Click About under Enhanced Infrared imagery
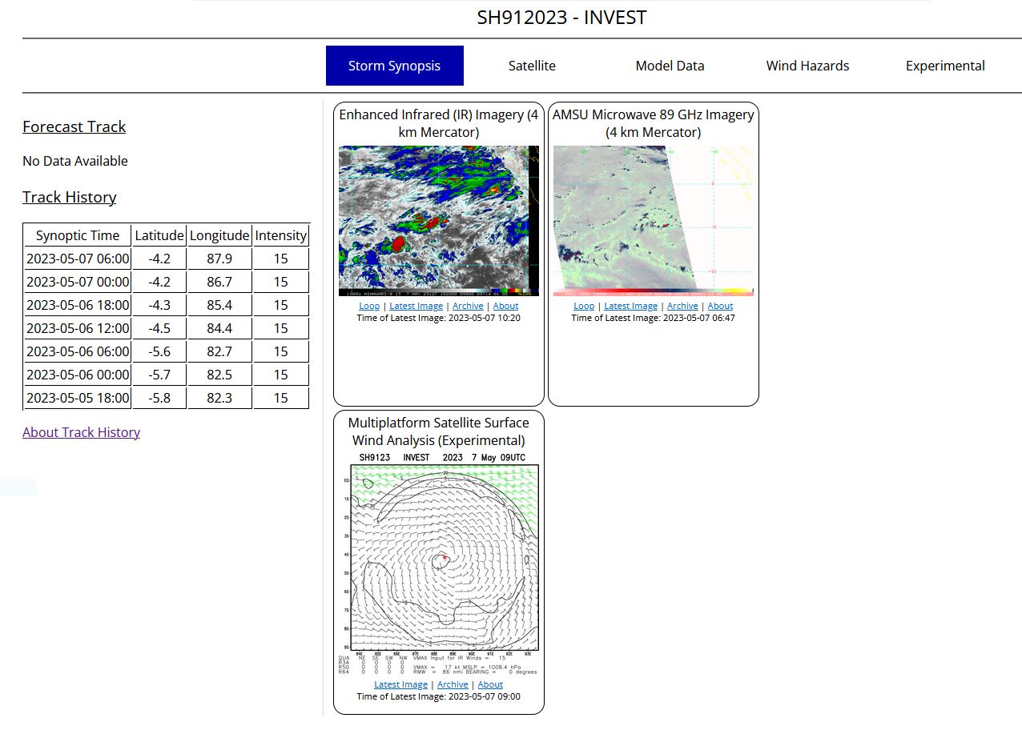Viewport: 1022px width, 730px height. point(505,306)
